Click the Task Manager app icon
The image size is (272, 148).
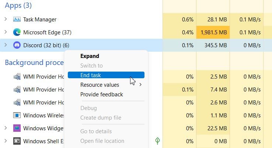pos(17,19)
